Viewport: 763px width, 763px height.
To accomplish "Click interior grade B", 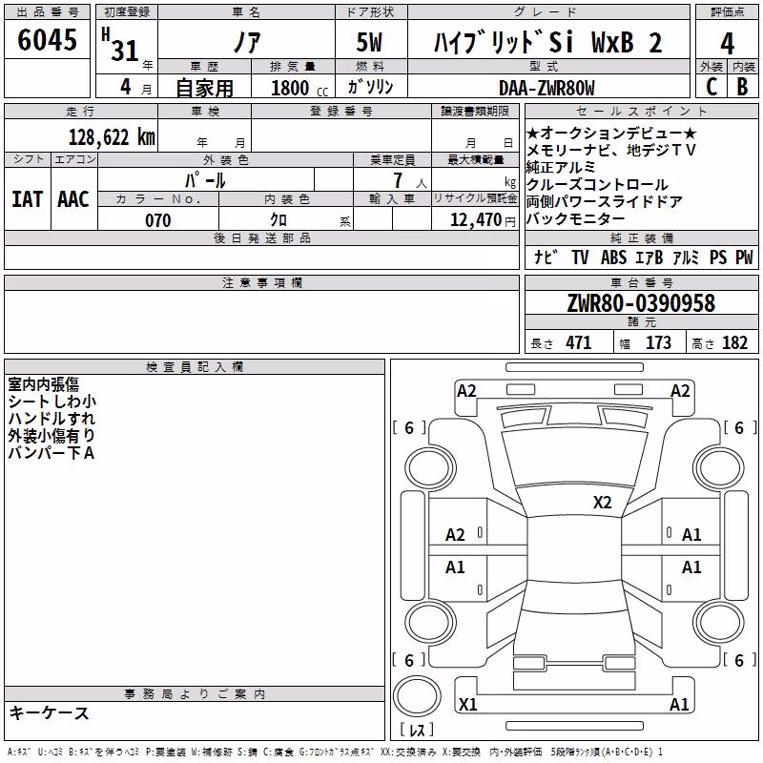I will pyautogui.click(x=742, y=87).
